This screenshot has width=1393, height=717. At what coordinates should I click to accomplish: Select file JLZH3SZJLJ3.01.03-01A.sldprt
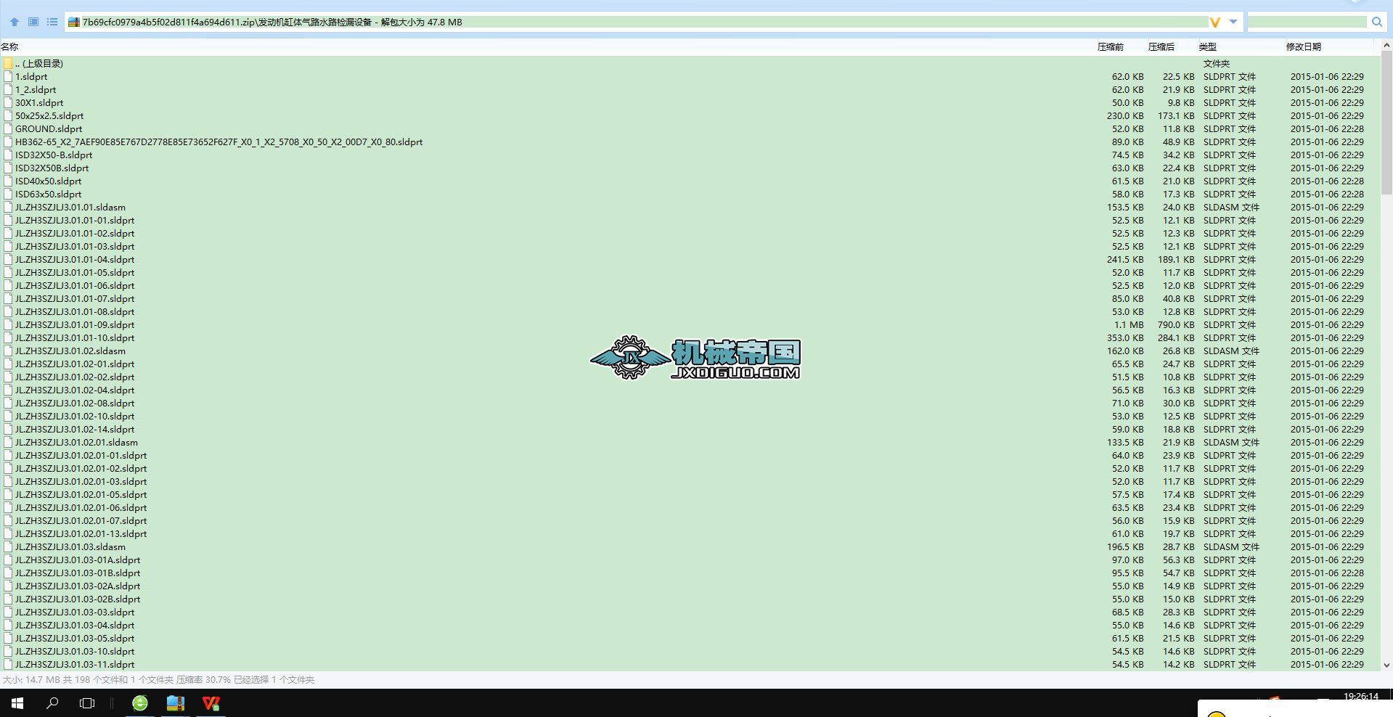click(78, 560)
